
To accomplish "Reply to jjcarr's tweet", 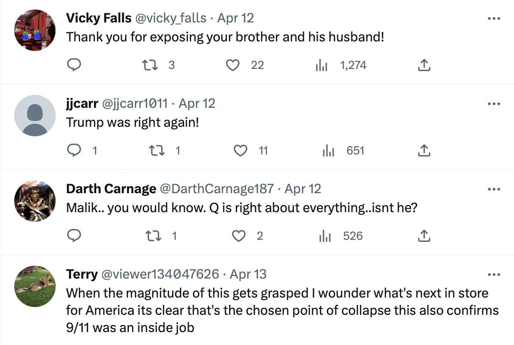I will click(x=74, y=151).
